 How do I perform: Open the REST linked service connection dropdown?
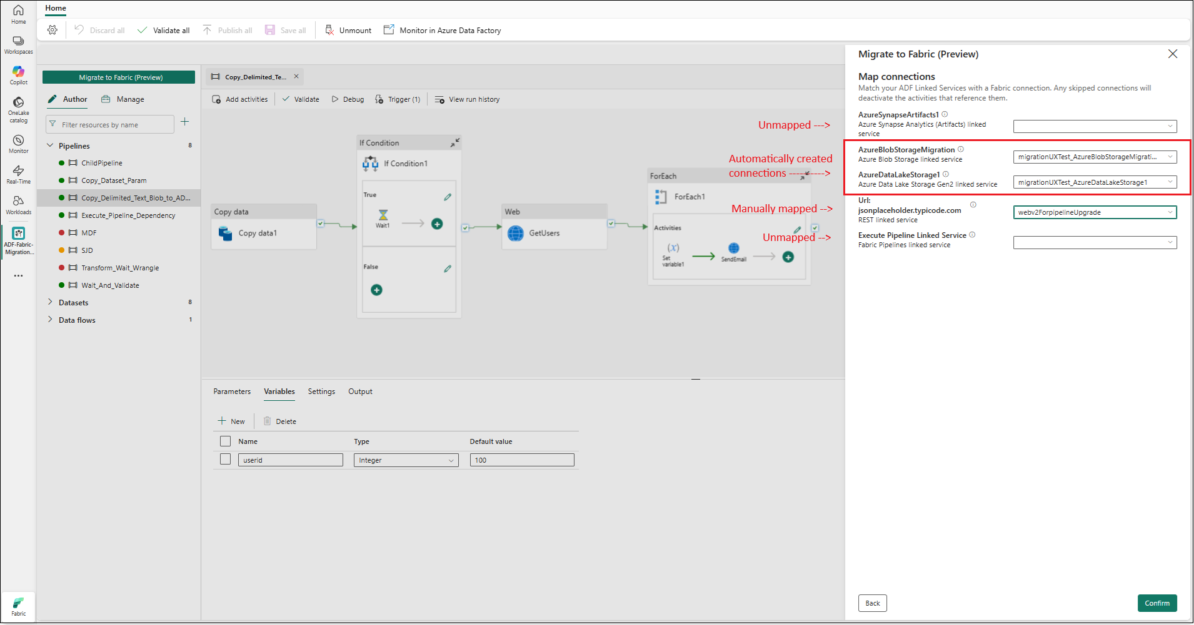coord(1095,212)
